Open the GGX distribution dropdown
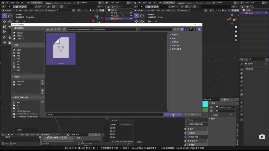Image resolution: width=269 pixels, height=151 pixels. [197, 120]
